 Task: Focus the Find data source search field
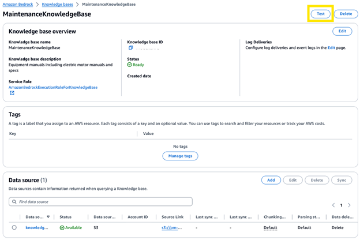(x=104, y=202)
